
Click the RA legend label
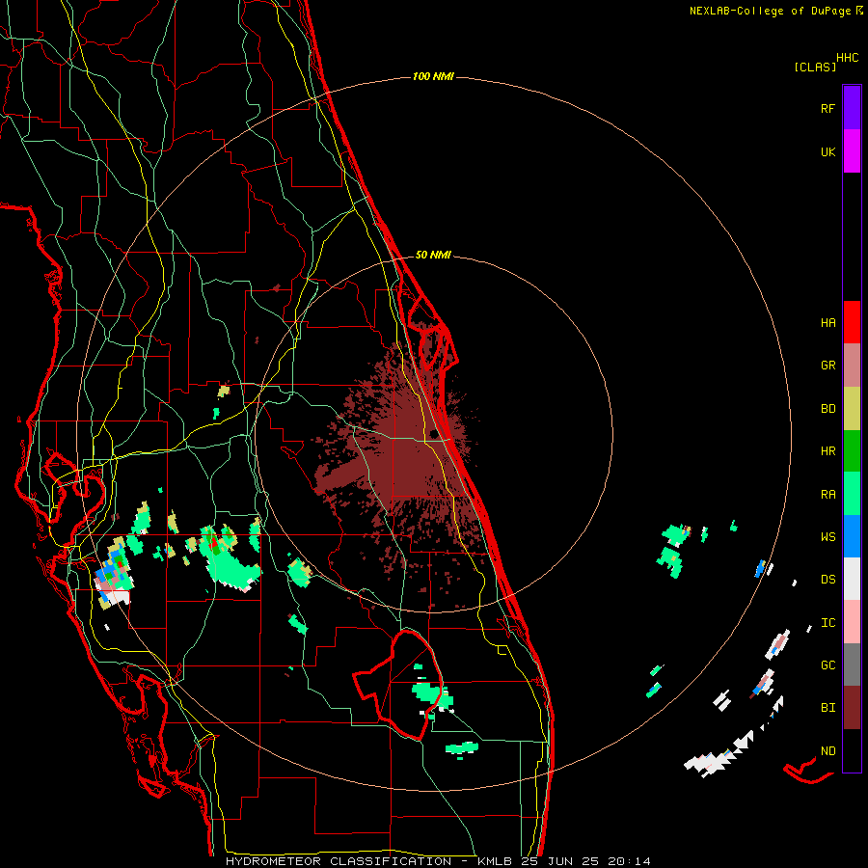[x=827, y=494]
